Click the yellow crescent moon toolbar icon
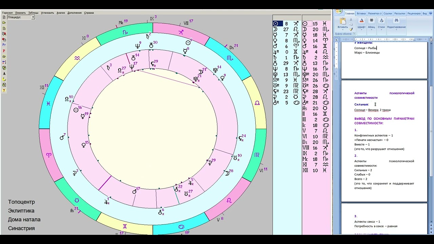Screen dimensions: 434x244 [x=4, y=79]
